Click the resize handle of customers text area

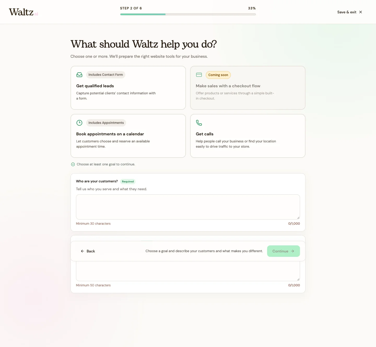click(298, 218)
